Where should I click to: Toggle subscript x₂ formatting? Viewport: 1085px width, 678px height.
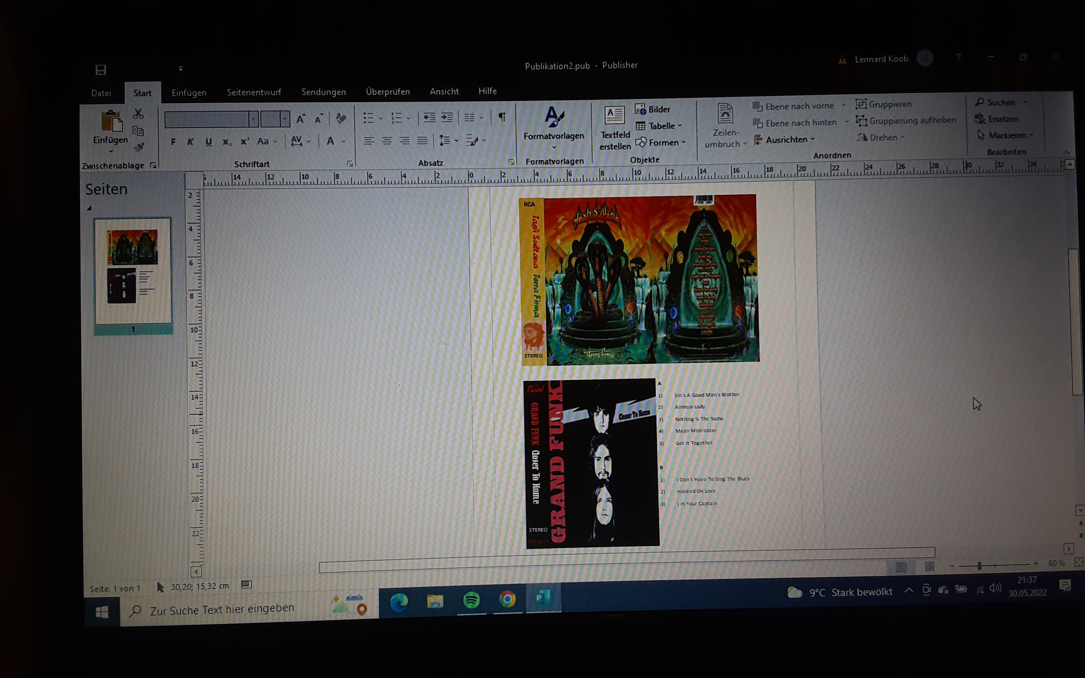pyautogui.click(x=227, y=142)
